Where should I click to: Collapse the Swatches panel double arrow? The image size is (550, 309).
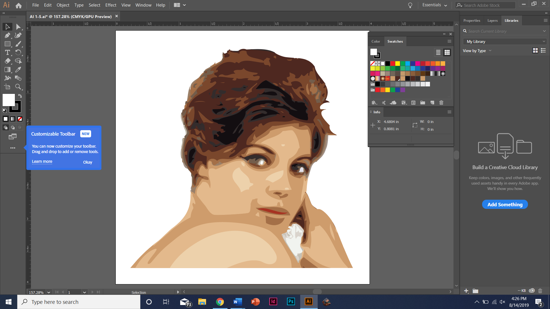(x=444, y=34)
